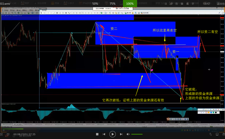Image resolution: width=225 pixels, height=139 pixels.
Task: Select the horizontal line drawing tool
Action: pyautogui.click(x=51, y=13)
